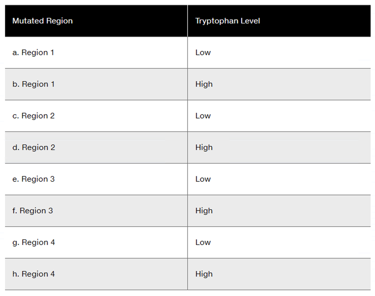Choose 'Low' next to 'e. Region 3'

203,179
